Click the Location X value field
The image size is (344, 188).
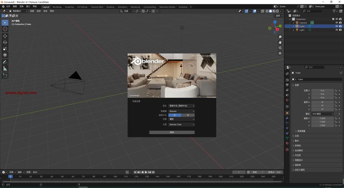coord(323,91)
